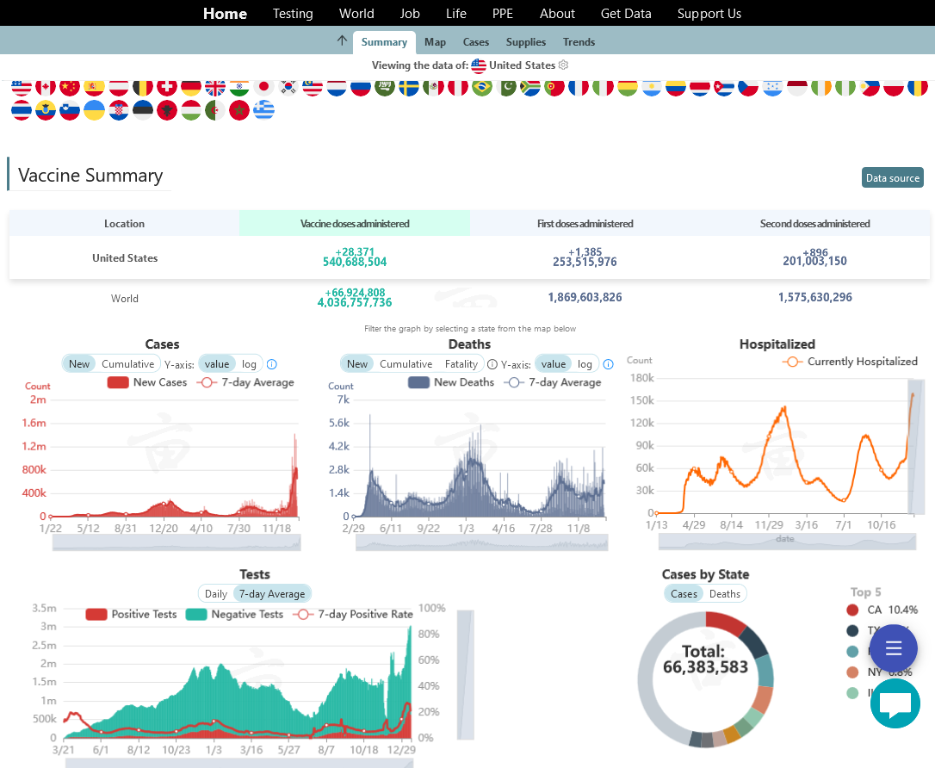Switch to the Map tab
The image size is (935, 768).
(x=436, y=42)
